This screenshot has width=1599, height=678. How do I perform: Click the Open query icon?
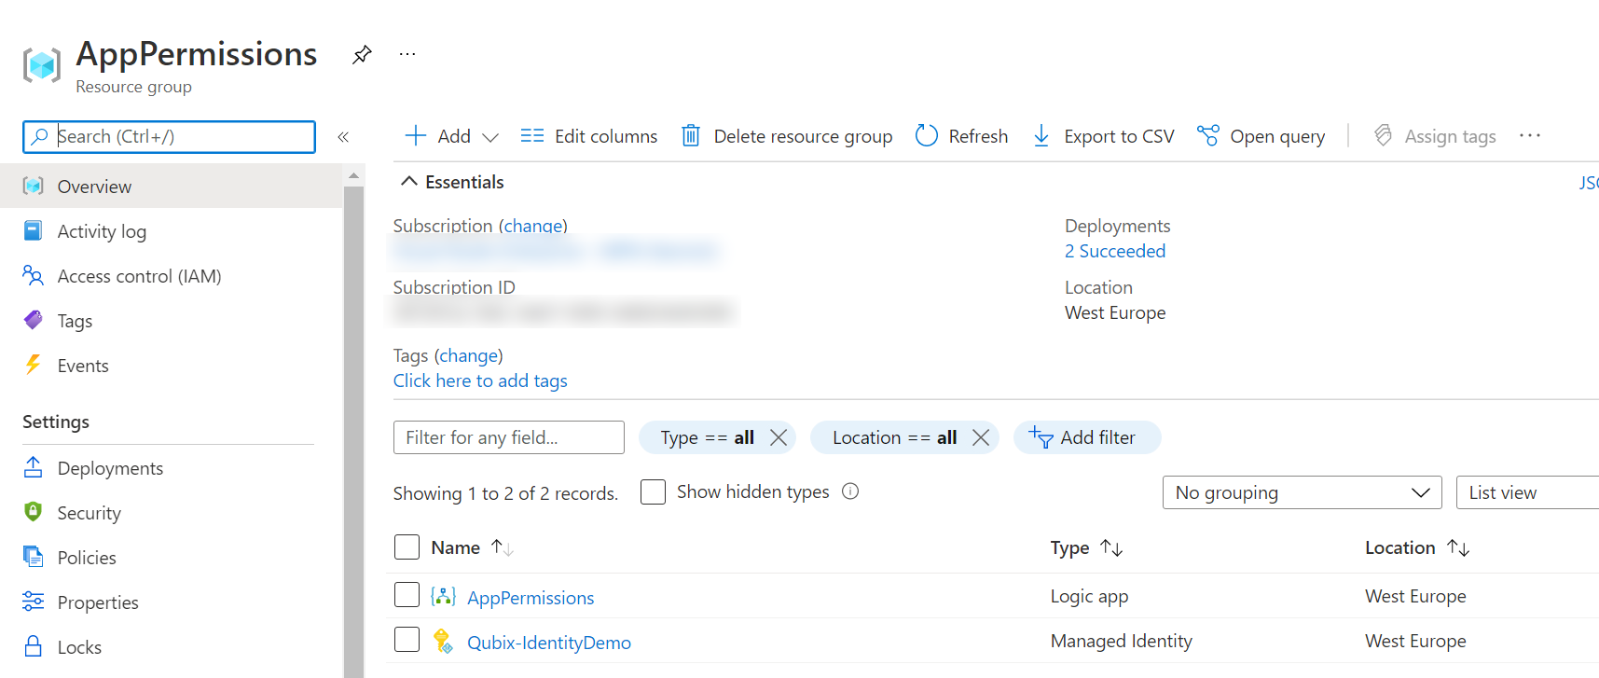pyautogui.click(x=1207, y=136)
